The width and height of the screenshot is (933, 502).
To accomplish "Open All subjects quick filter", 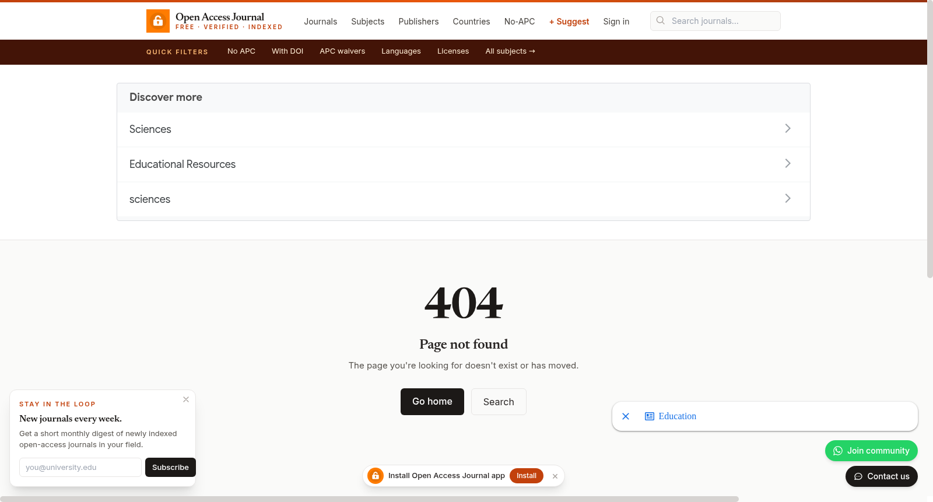I will coord(510,51).
